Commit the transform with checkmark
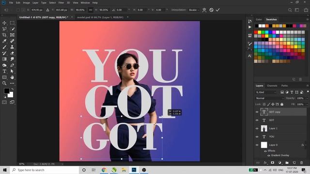The image size is (310, 174). click(217, 10)
